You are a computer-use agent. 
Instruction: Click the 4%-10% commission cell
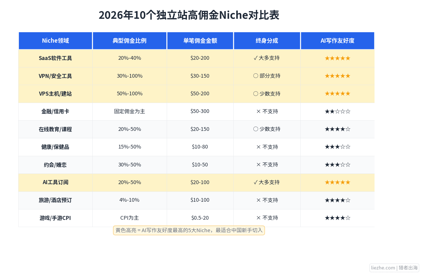click(130, 200)
